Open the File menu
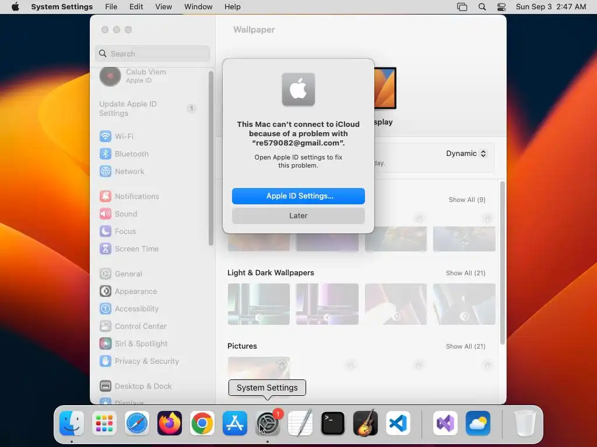The image size is (597, 447). tap(111, 7)
